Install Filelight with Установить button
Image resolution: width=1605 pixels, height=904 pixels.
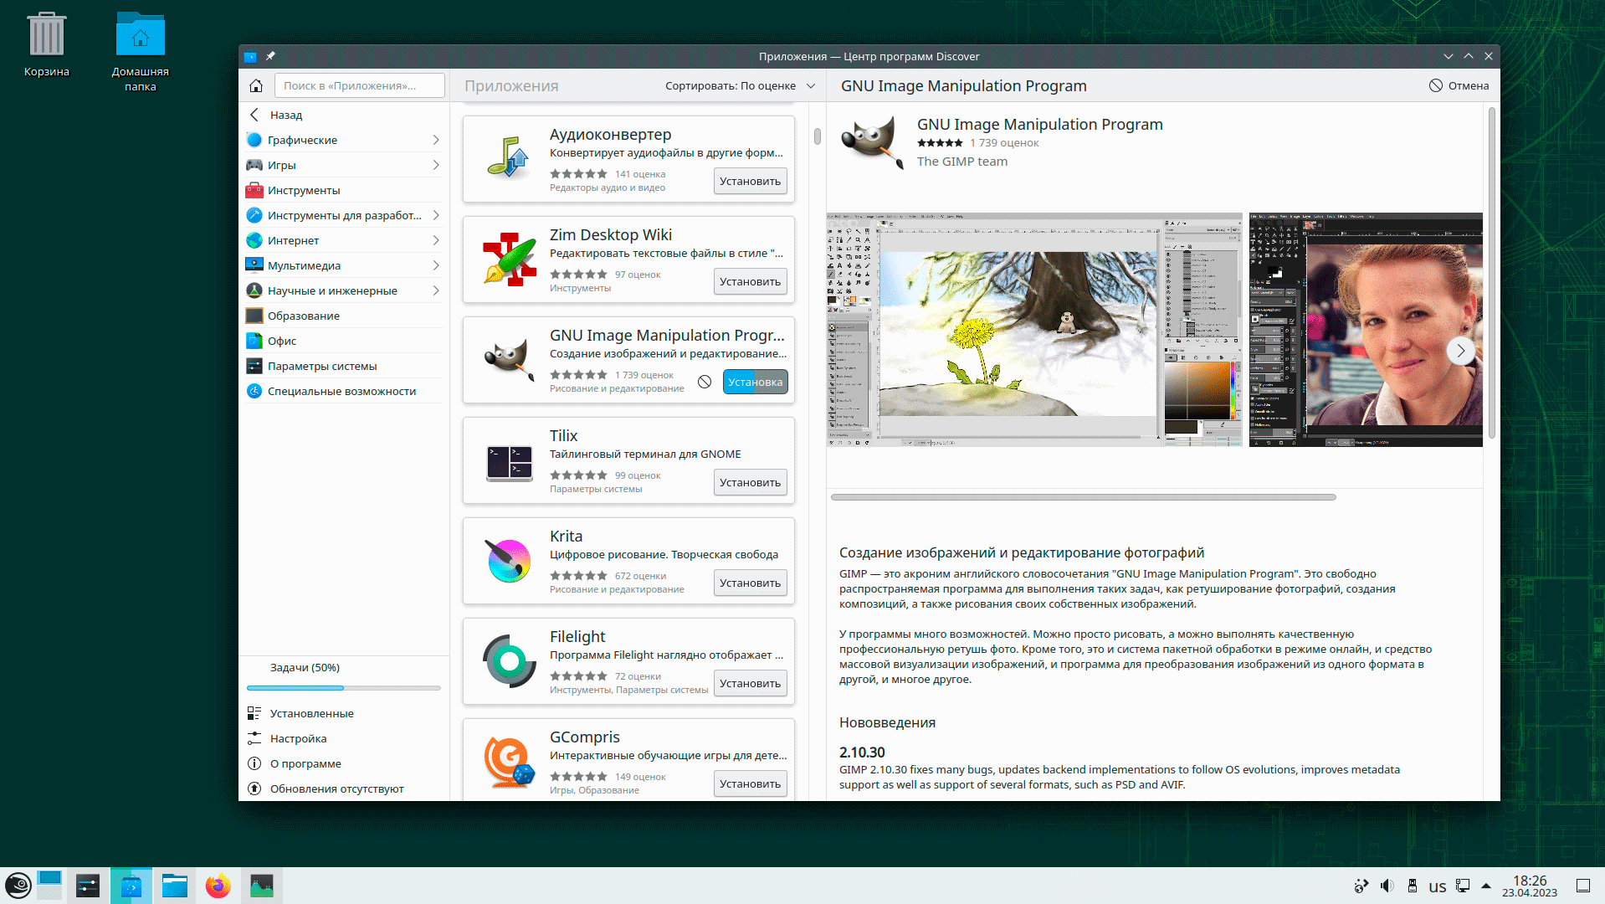click(x=750, y=683)
